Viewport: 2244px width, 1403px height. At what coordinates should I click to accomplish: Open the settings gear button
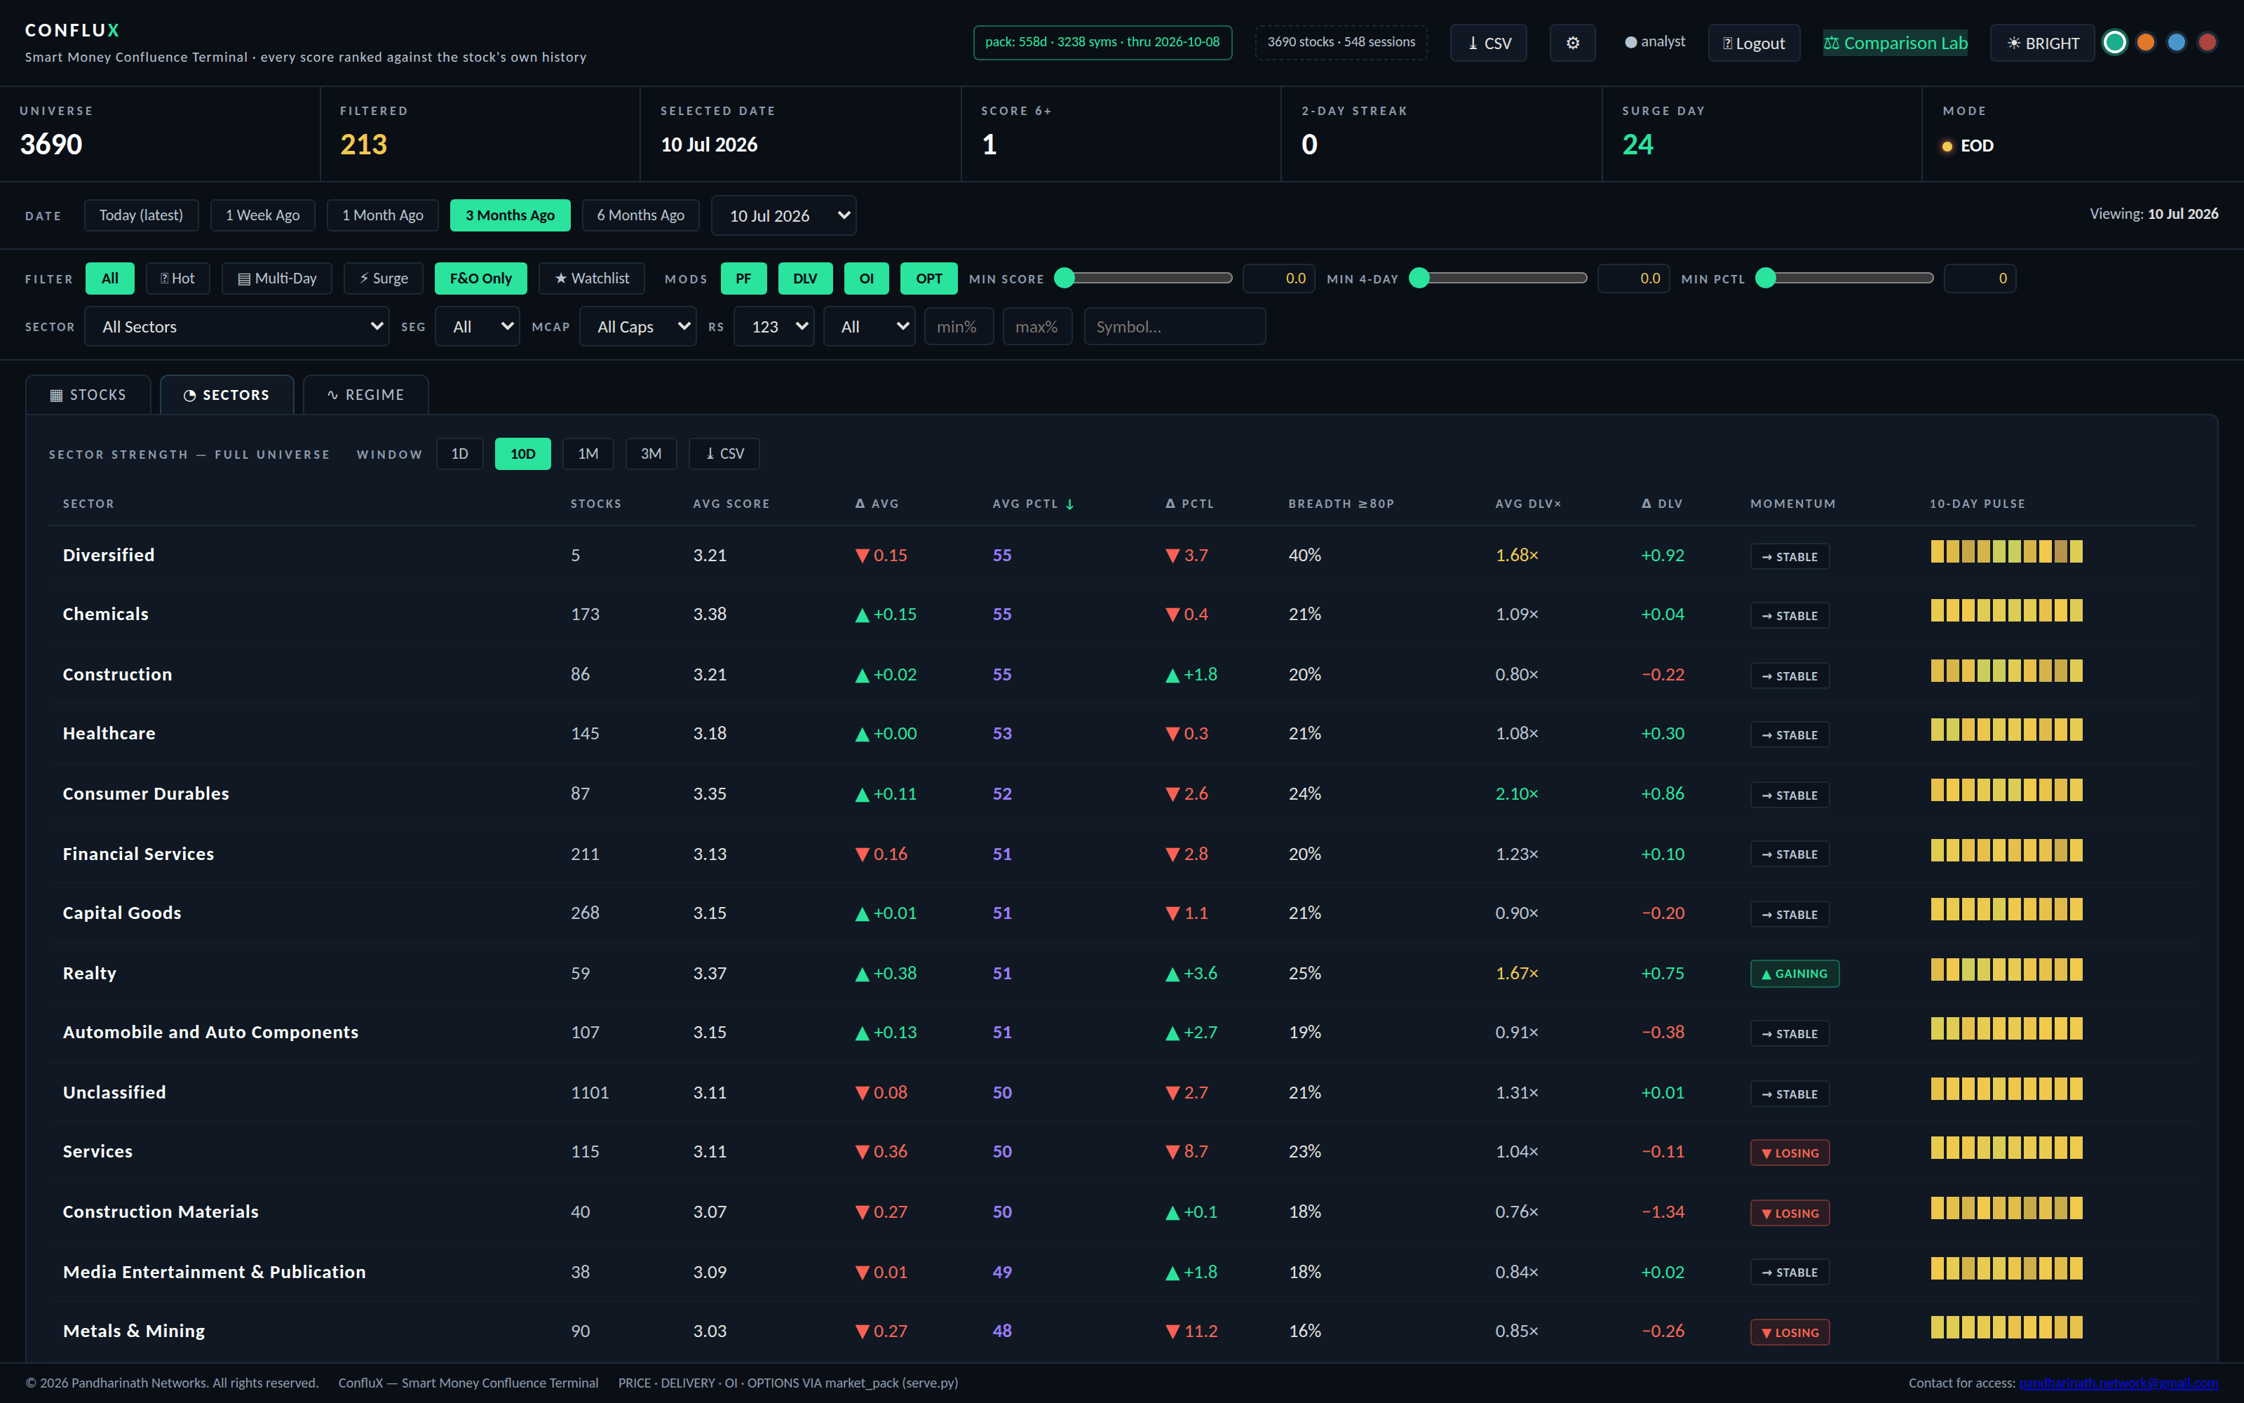click(1572, 43)
